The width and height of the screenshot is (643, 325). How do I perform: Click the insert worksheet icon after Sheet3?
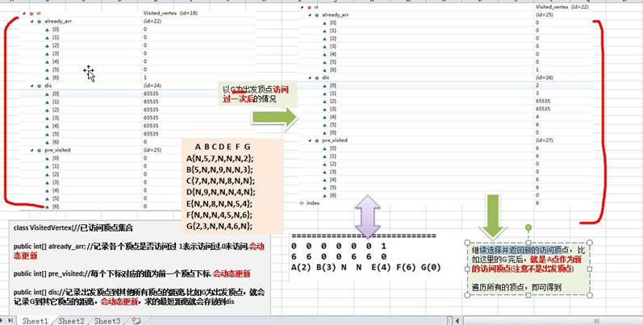136,320
